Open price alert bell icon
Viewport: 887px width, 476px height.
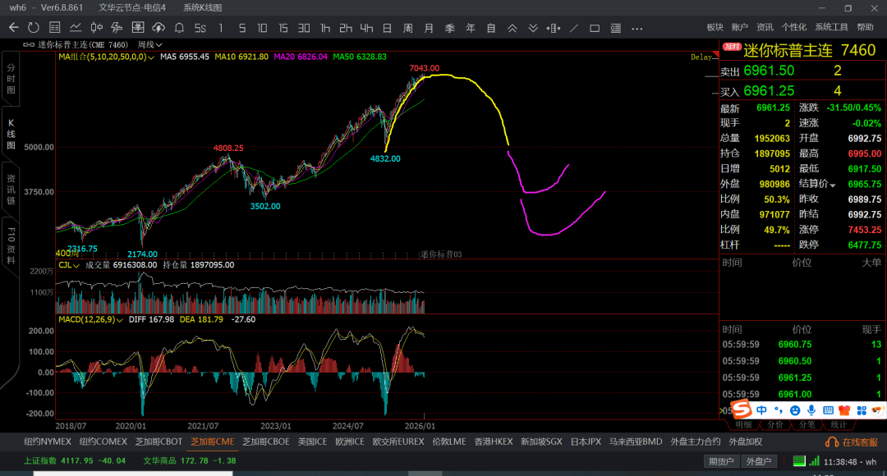point(179,28)
